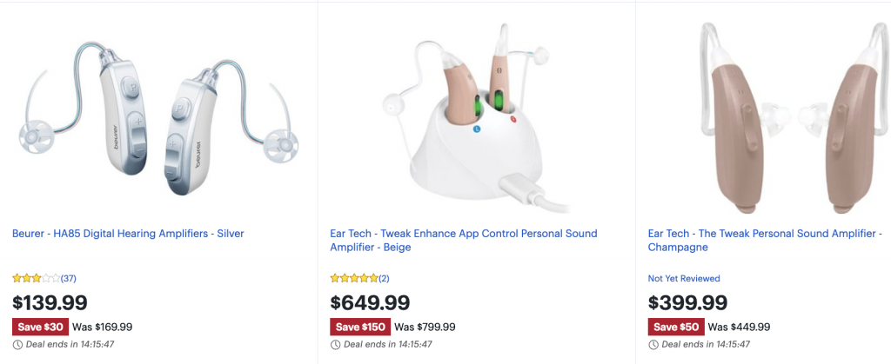The image size is (891, 364).
Task: Open the Beurer HA85 Digital Hearing Amplifiers link
Action: point(128,234)
